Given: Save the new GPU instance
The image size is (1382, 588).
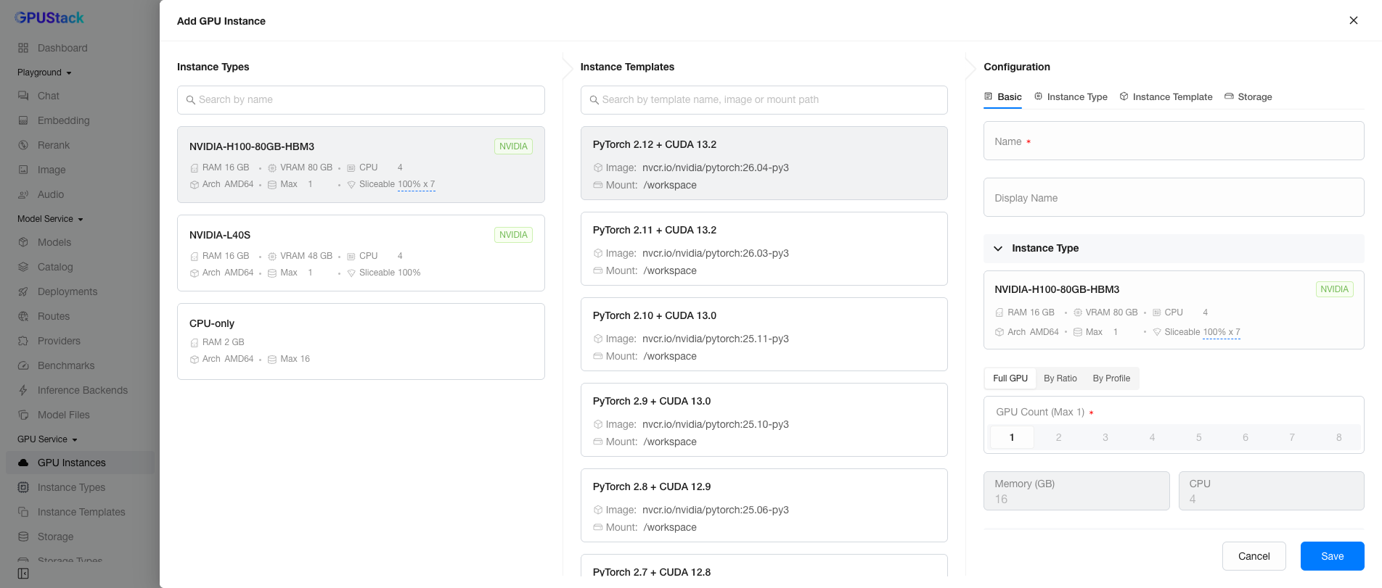Looking at the screenshot, I should pyautogui.click(x=1332, y=556).
